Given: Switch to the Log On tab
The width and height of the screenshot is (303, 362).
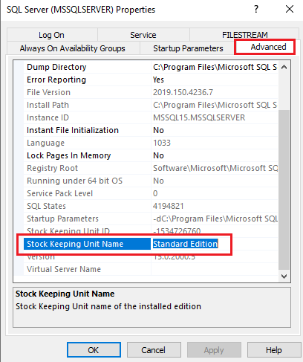Looking at the screenshot, I should (x=52, y=35).
